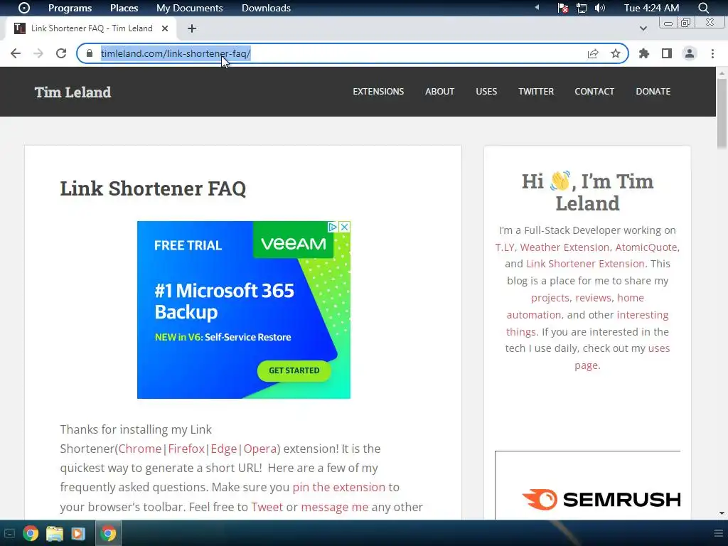
Task: Open the file manager taskbar icon
Action: click(x=54, y=533)
